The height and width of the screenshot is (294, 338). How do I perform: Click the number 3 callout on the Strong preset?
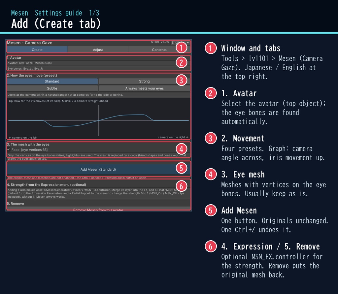pos(181,80)
